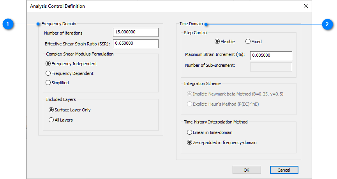Click the Maximum Strain Increment field
The height and width of the screenshot is (179, 337).
pyautogui.click(x=271, y=56)
